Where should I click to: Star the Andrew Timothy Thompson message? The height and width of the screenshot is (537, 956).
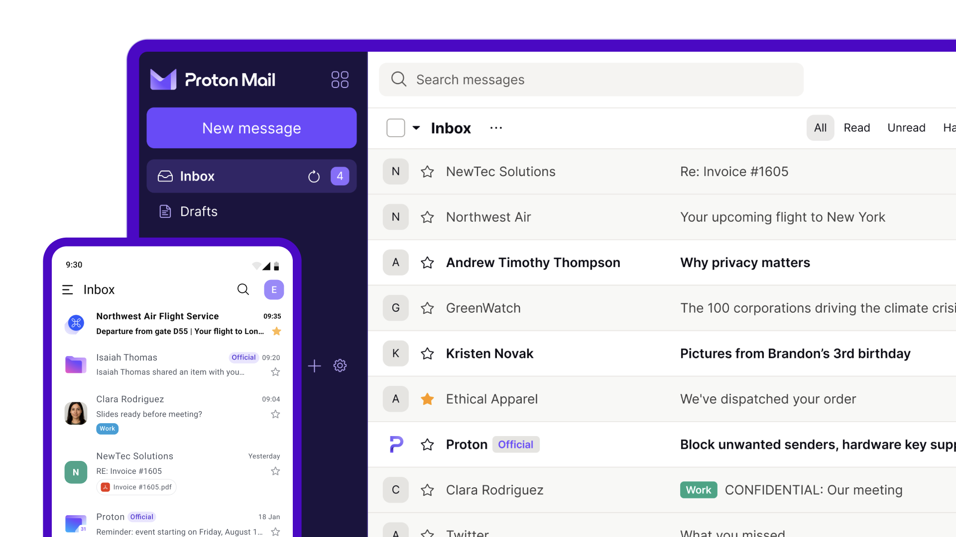pos(427,263)
